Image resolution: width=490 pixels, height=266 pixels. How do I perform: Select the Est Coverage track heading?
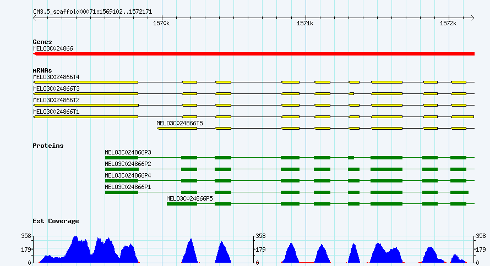[56, 221]
